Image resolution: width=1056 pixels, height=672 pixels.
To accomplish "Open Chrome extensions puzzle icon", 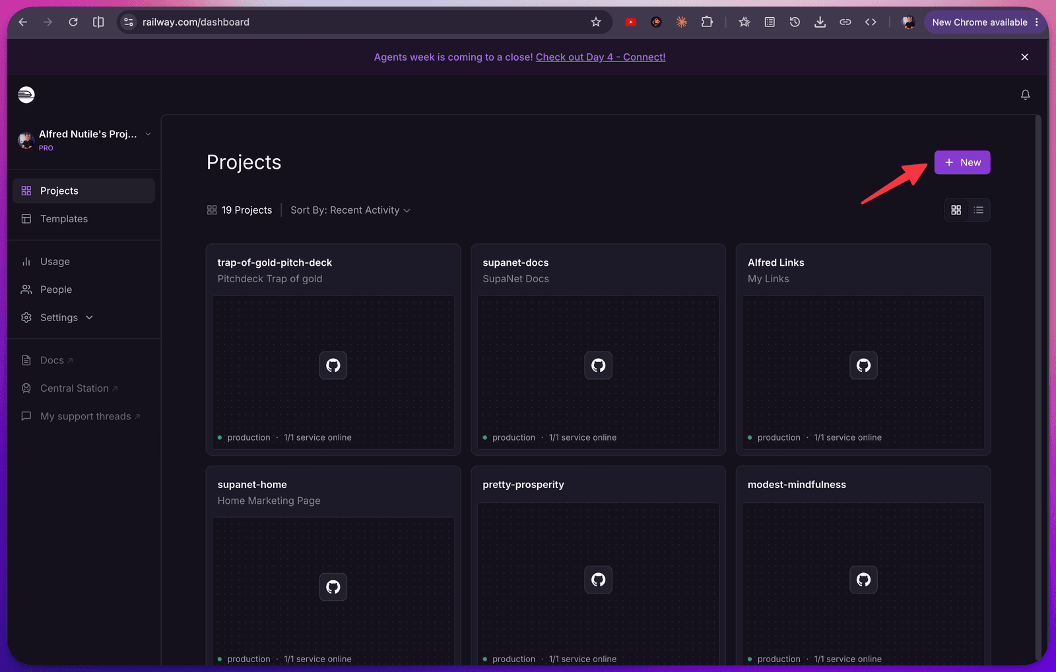I will 707,22.
